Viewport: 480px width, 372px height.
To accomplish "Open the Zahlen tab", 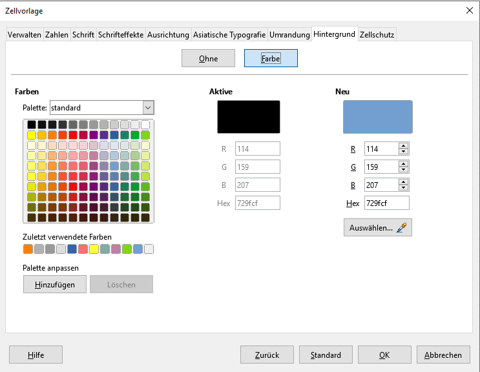I will coord(57,35).
